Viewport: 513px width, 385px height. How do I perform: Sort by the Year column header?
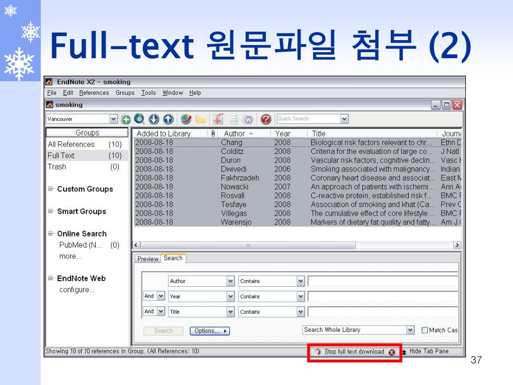pos(289,133)
